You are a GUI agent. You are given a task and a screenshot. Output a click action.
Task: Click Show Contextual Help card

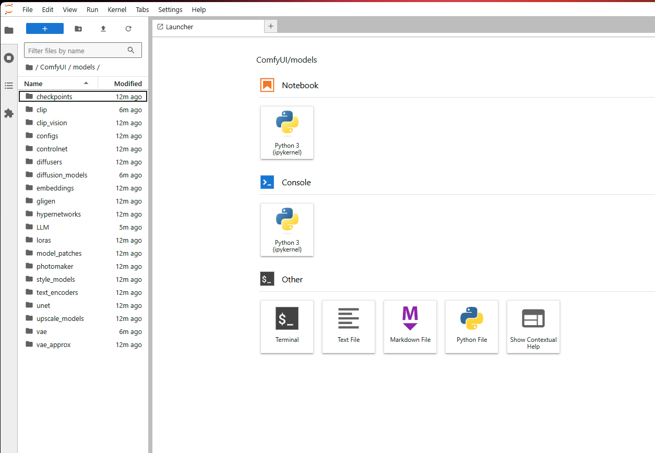point(533,327)
